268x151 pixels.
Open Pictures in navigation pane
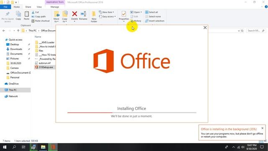coord(14,59)
